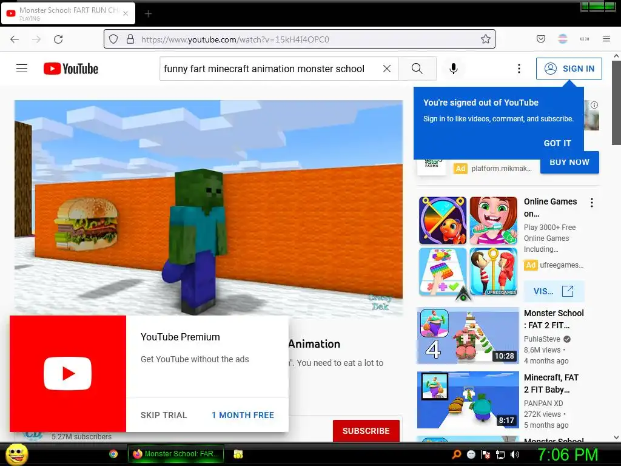Start voice search with microphone icon
Viewport: 621px width, 466px height.
[x=454, y=69]
